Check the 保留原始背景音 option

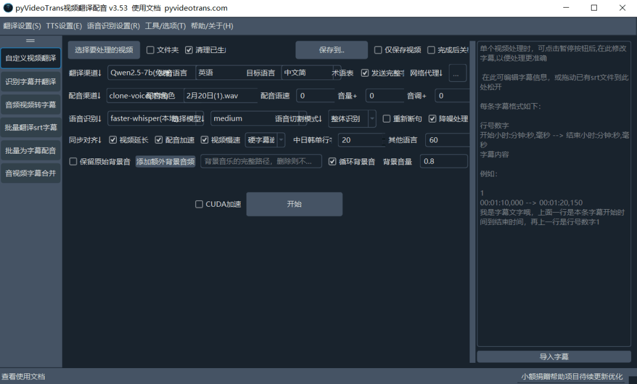coord(73,162)
